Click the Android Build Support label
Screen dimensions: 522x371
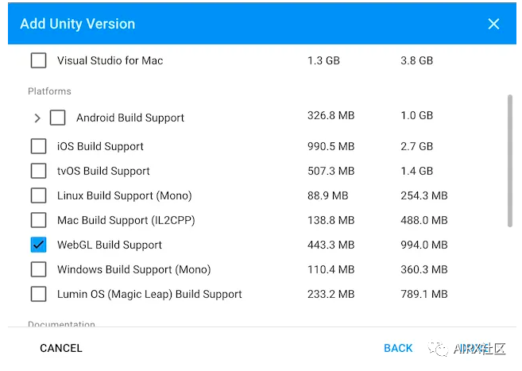pos(130,118)
